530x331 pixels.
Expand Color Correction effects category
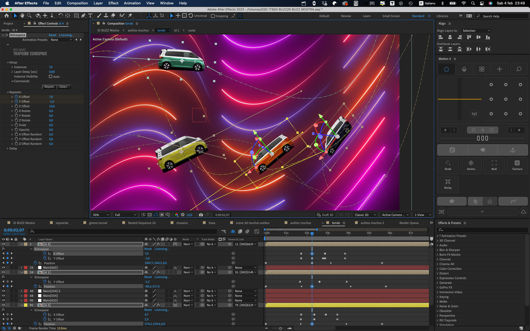pos(438,269)
